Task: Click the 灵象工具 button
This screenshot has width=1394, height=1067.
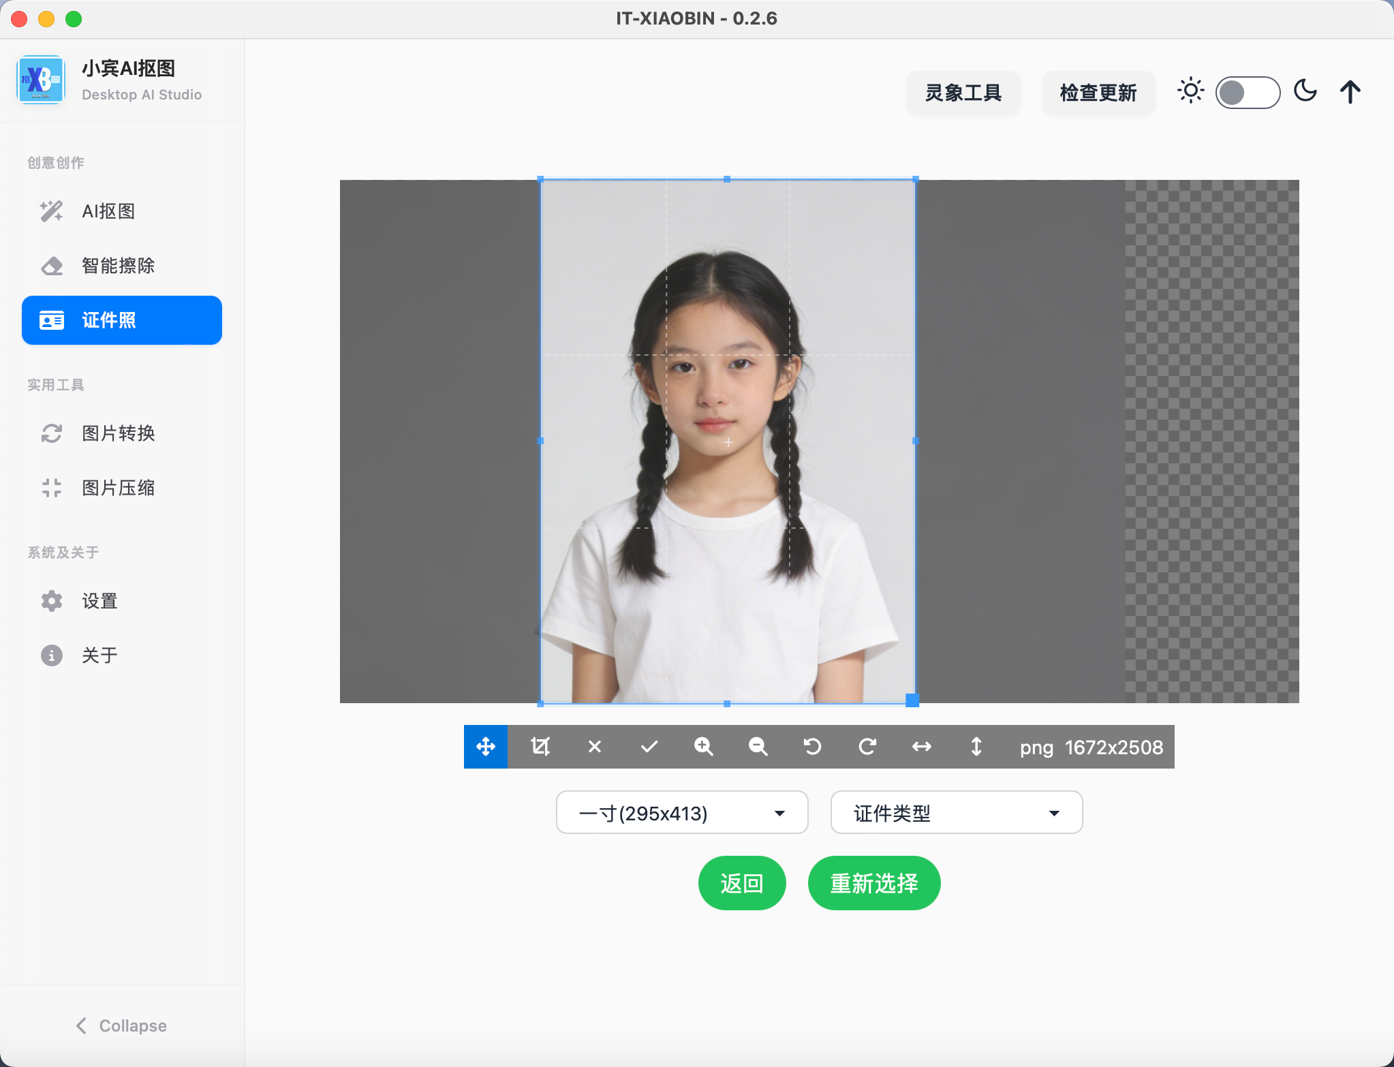Action: [x=963, y=93]
